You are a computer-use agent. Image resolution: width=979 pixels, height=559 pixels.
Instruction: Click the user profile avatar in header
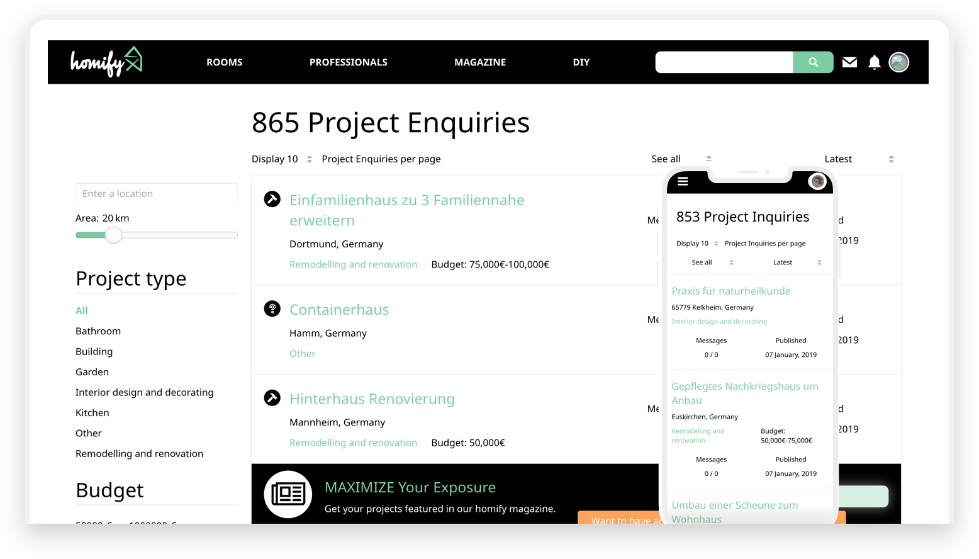coord(898,62)
